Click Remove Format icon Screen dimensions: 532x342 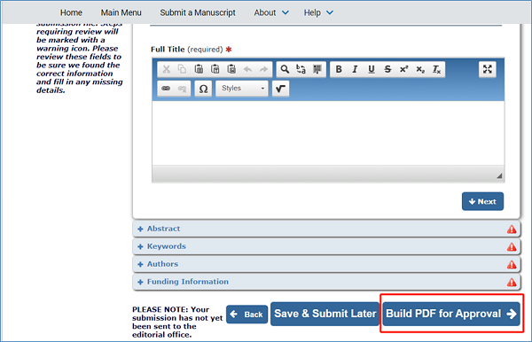click(x=436, y=69)
